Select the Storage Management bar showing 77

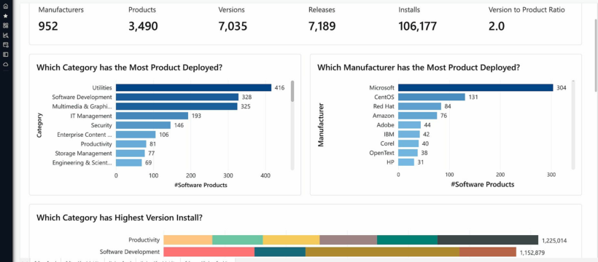point(130,153)
